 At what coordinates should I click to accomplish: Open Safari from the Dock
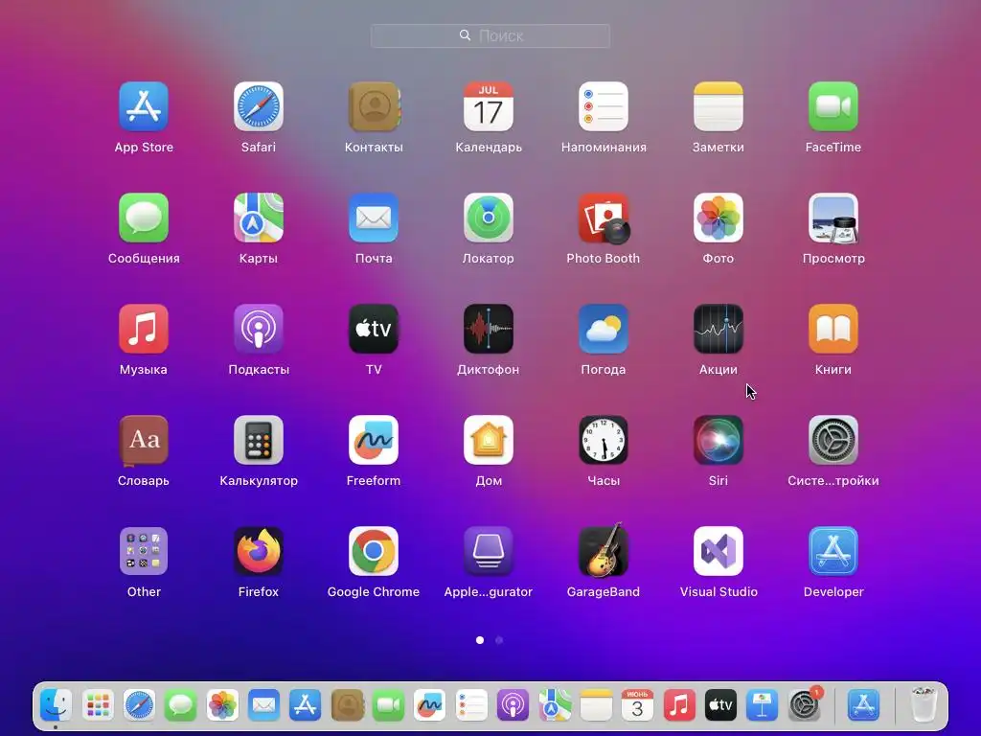(x=139, y=705)
